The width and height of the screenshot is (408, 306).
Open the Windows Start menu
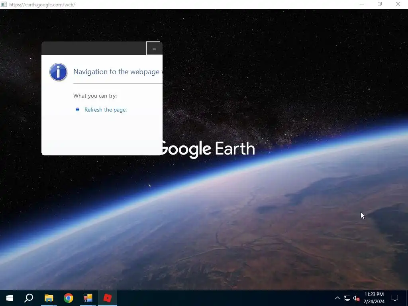pyautogui.click(x=10, y=298)
